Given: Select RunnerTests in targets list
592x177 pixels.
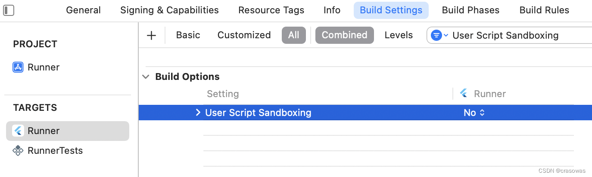Looking at the screenshot, I should click(55, 151).
